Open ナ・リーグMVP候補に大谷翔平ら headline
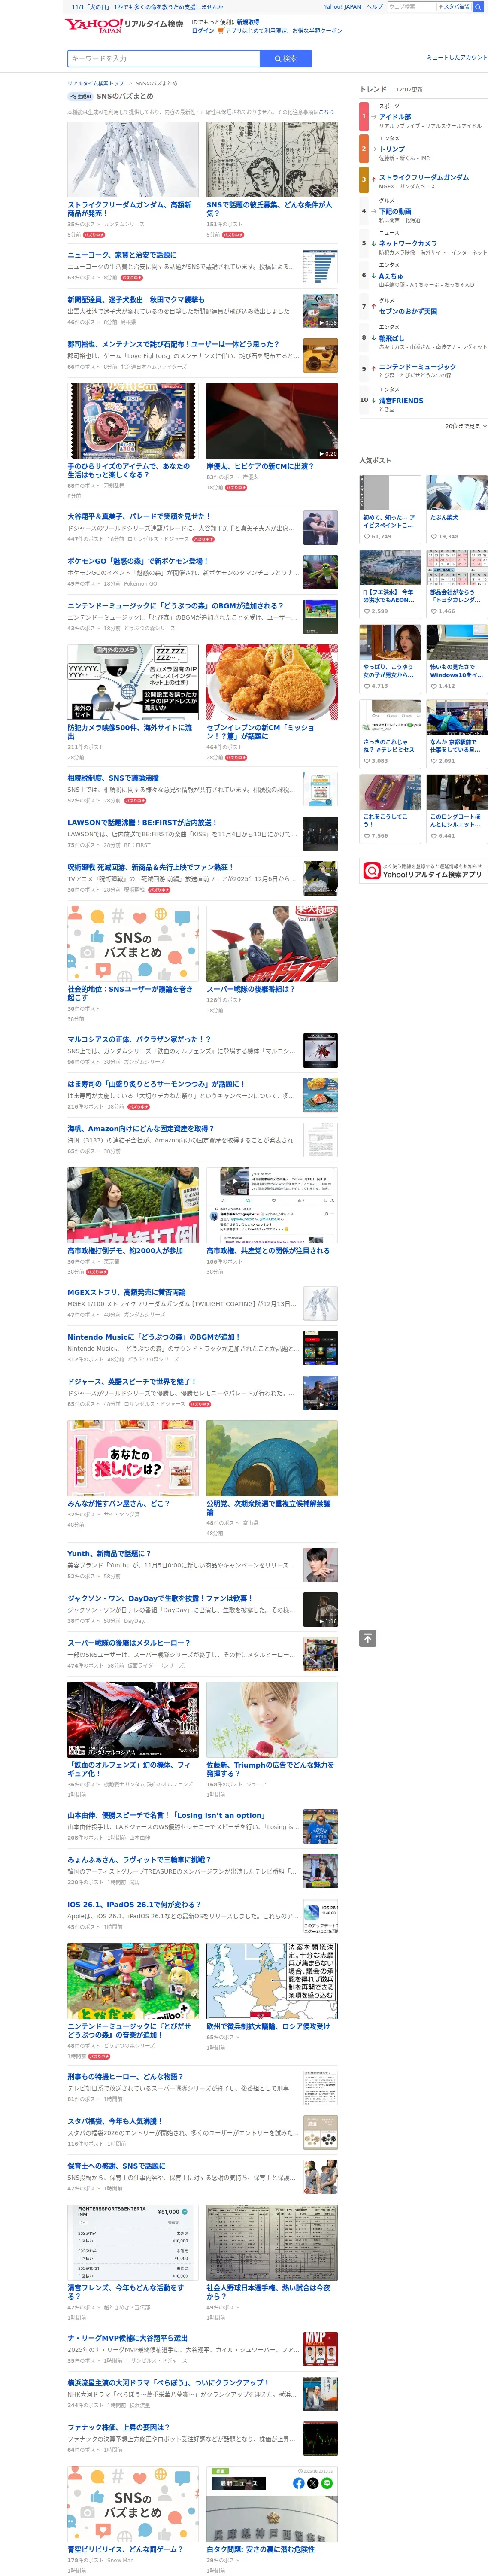 (x=127, y=2338)
